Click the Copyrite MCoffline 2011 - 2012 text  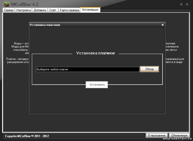pos(27,136)
